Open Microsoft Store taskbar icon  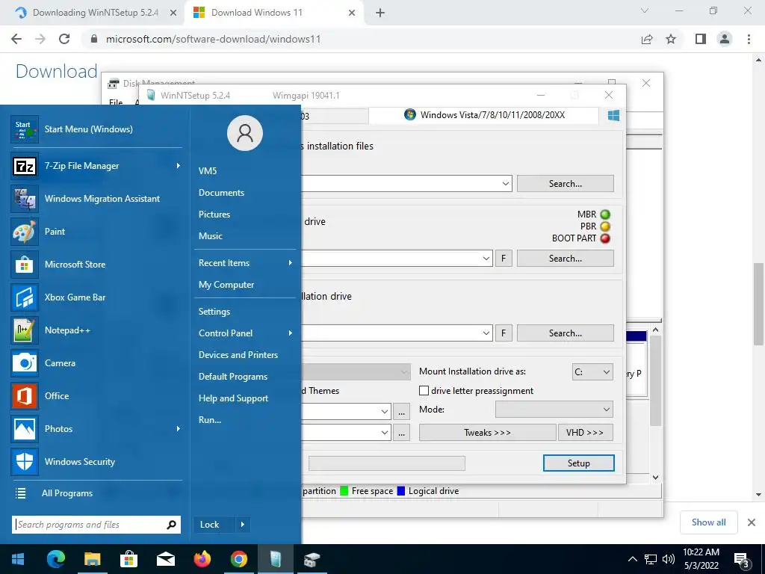pyautogui.click(x=128, y=559)
